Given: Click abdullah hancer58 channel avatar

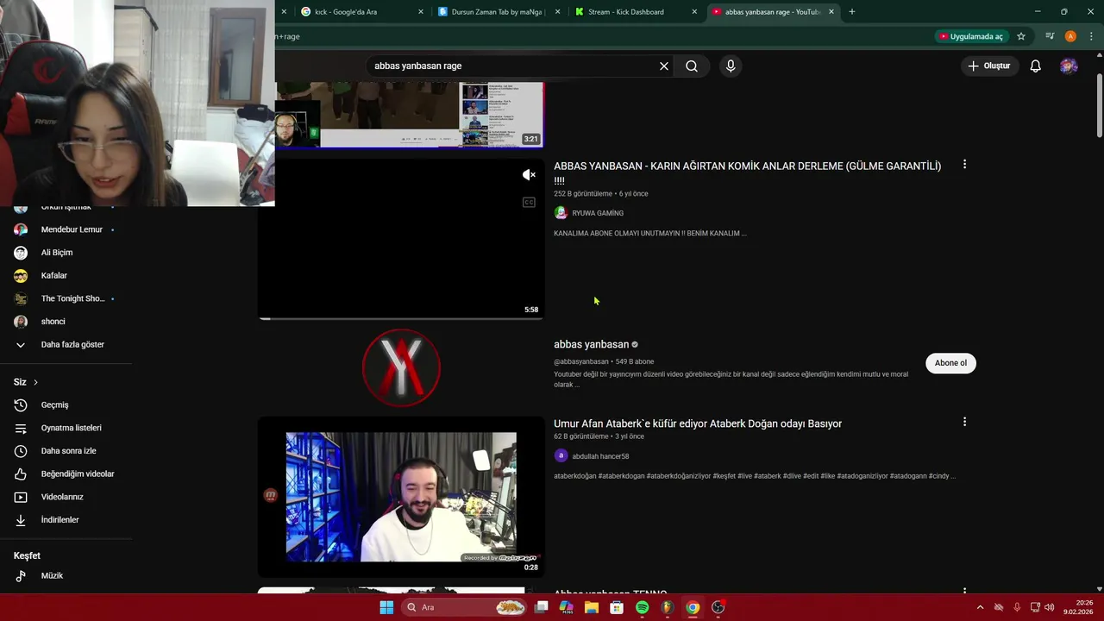Looking at the screenshot, I should [x=561, y=456].
